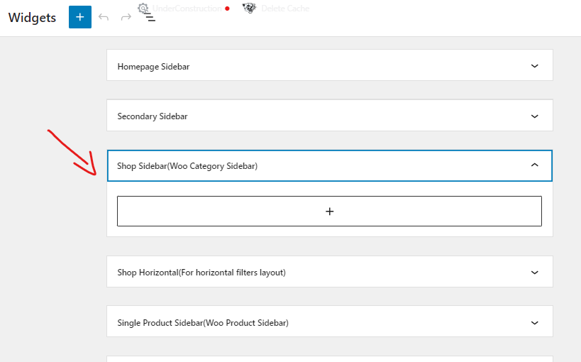581x362 pixels.
Task: Add a block in Shop Sidebar area
Action: tap(329, 211)
